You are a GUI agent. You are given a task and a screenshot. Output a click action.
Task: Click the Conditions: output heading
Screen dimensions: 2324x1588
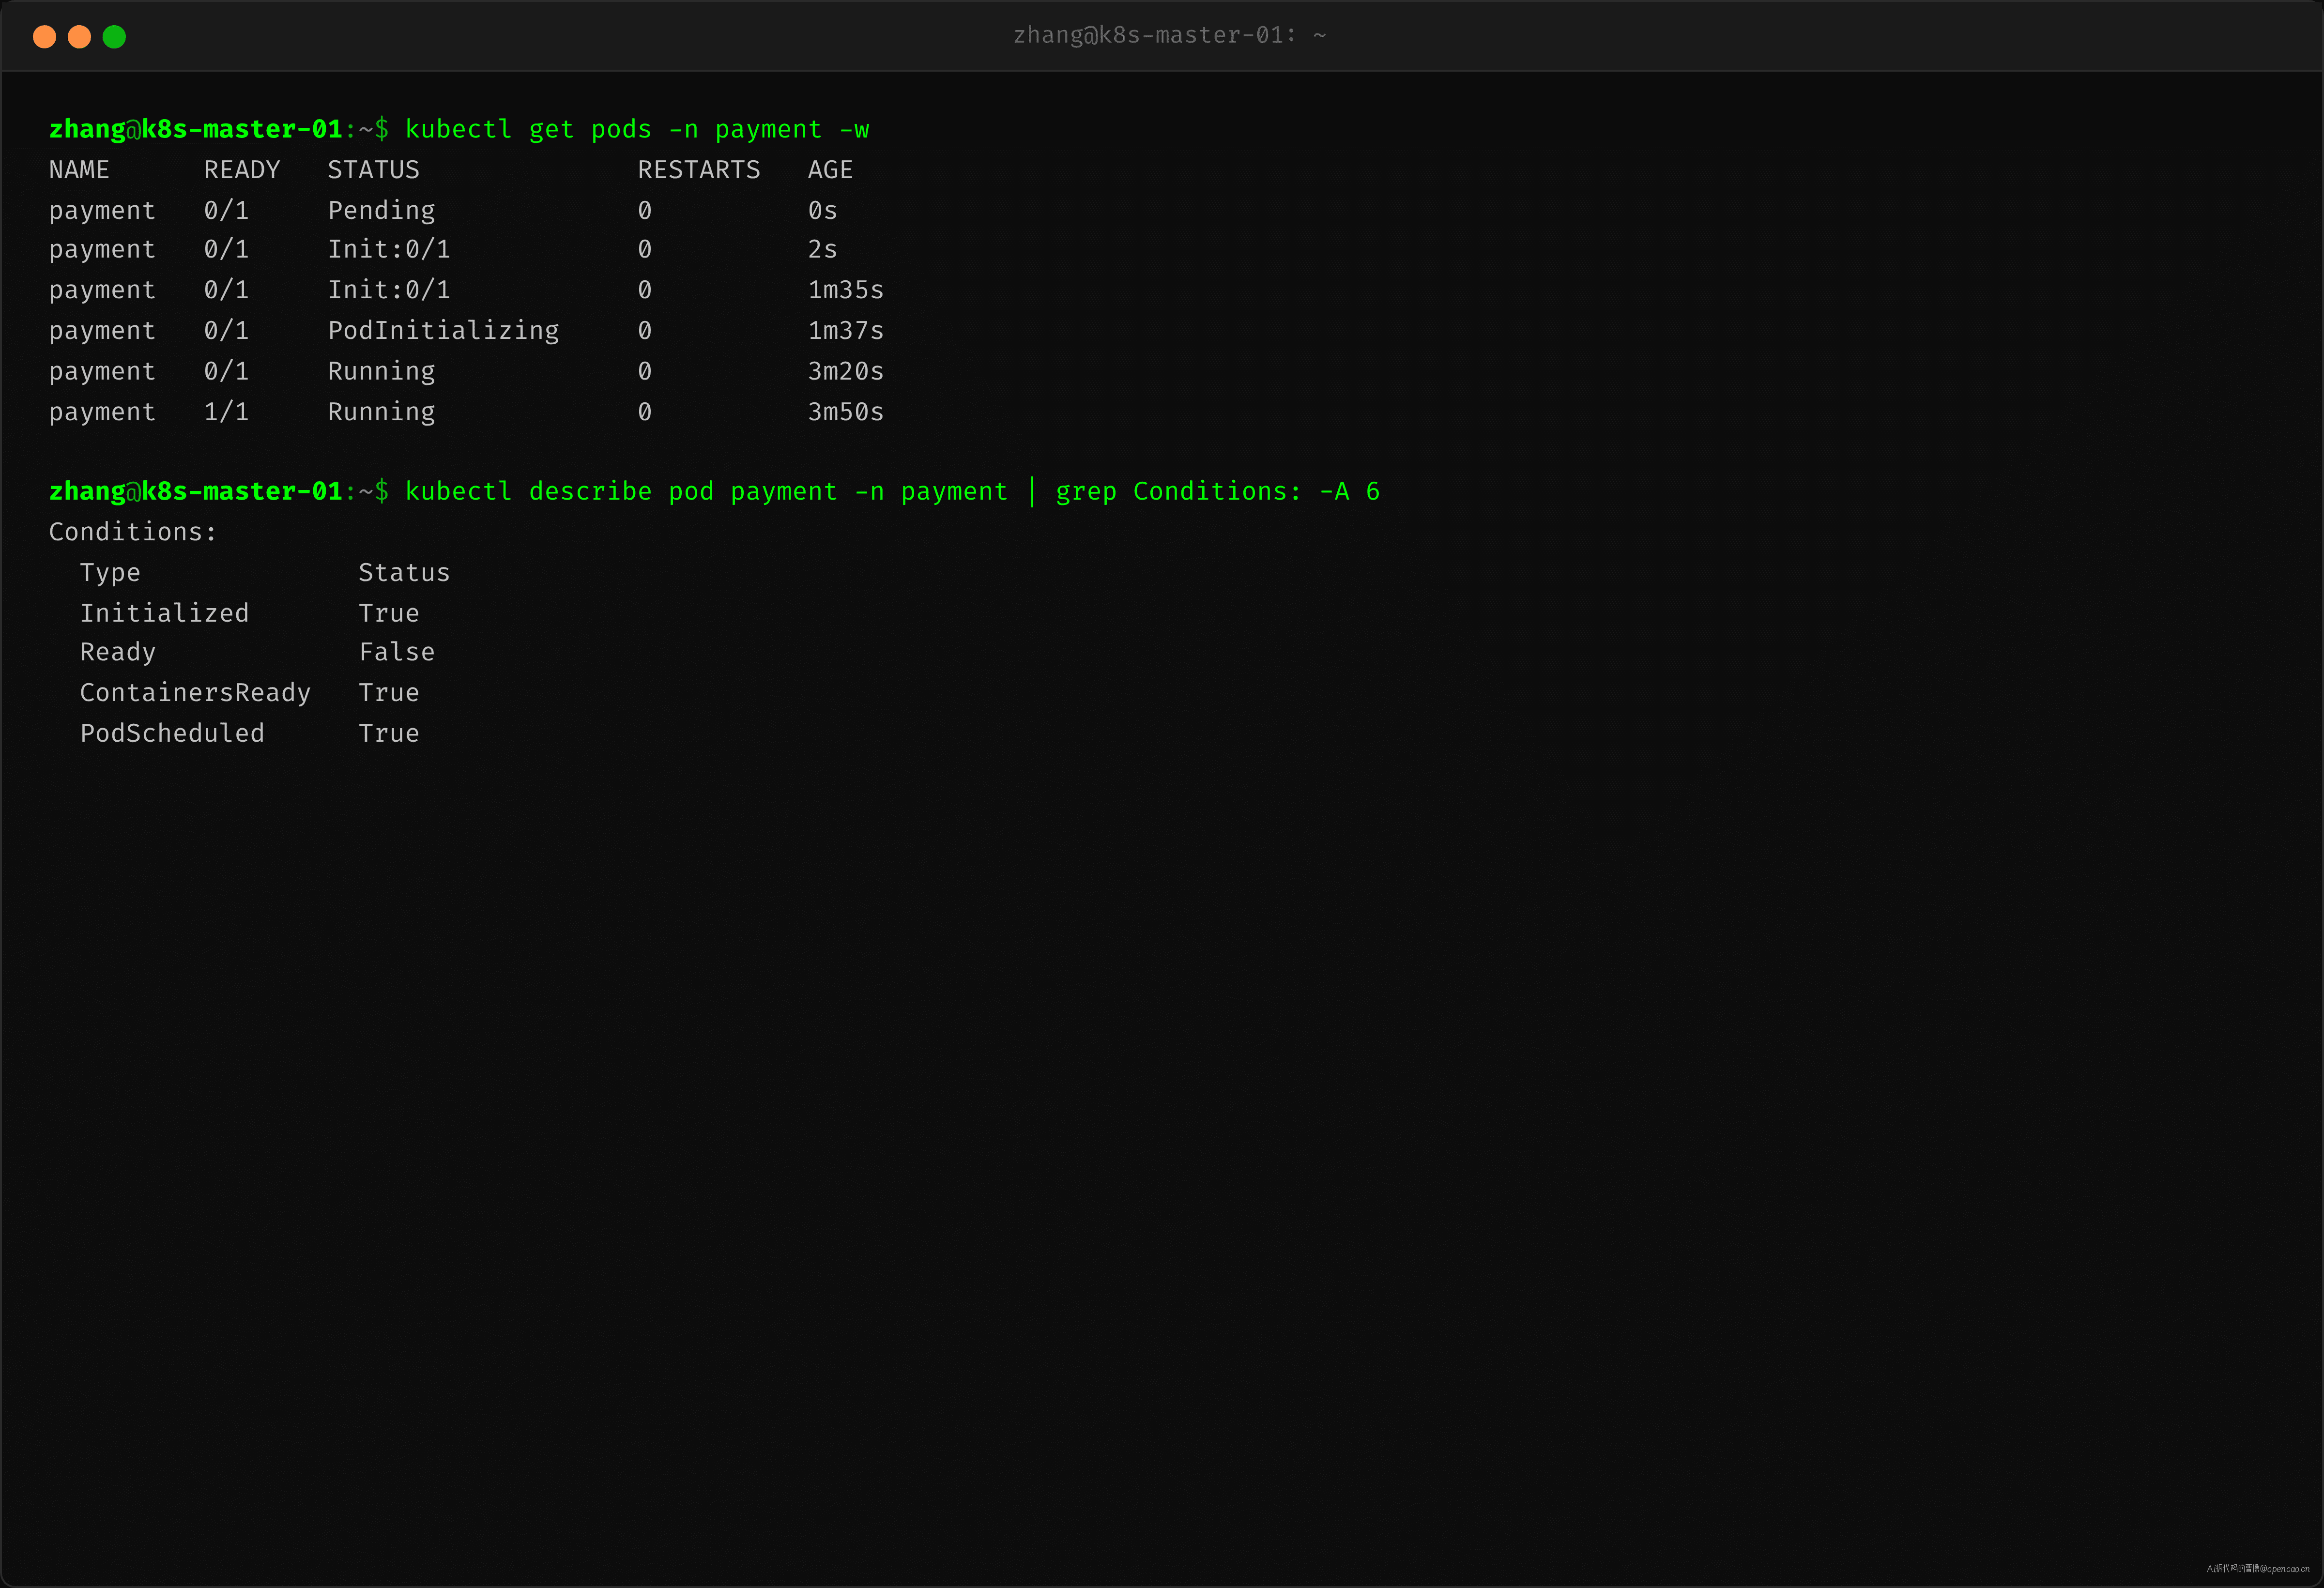coord(132,532)
